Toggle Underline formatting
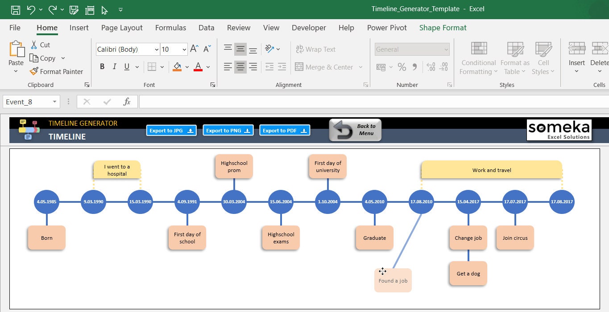Image resolution: width=609 pixels, height=312 pixels. [127, 67]
